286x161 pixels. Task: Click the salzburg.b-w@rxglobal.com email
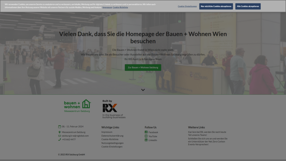click(x=75, y=136)
